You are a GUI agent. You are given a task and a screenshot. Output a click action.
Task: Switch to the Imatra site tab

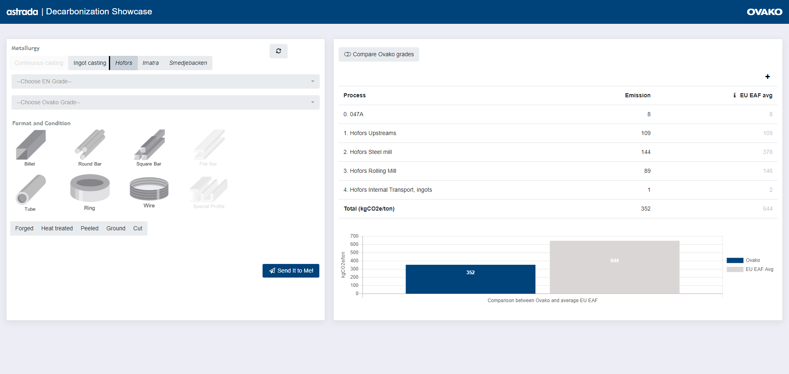[x=150, y=63]
